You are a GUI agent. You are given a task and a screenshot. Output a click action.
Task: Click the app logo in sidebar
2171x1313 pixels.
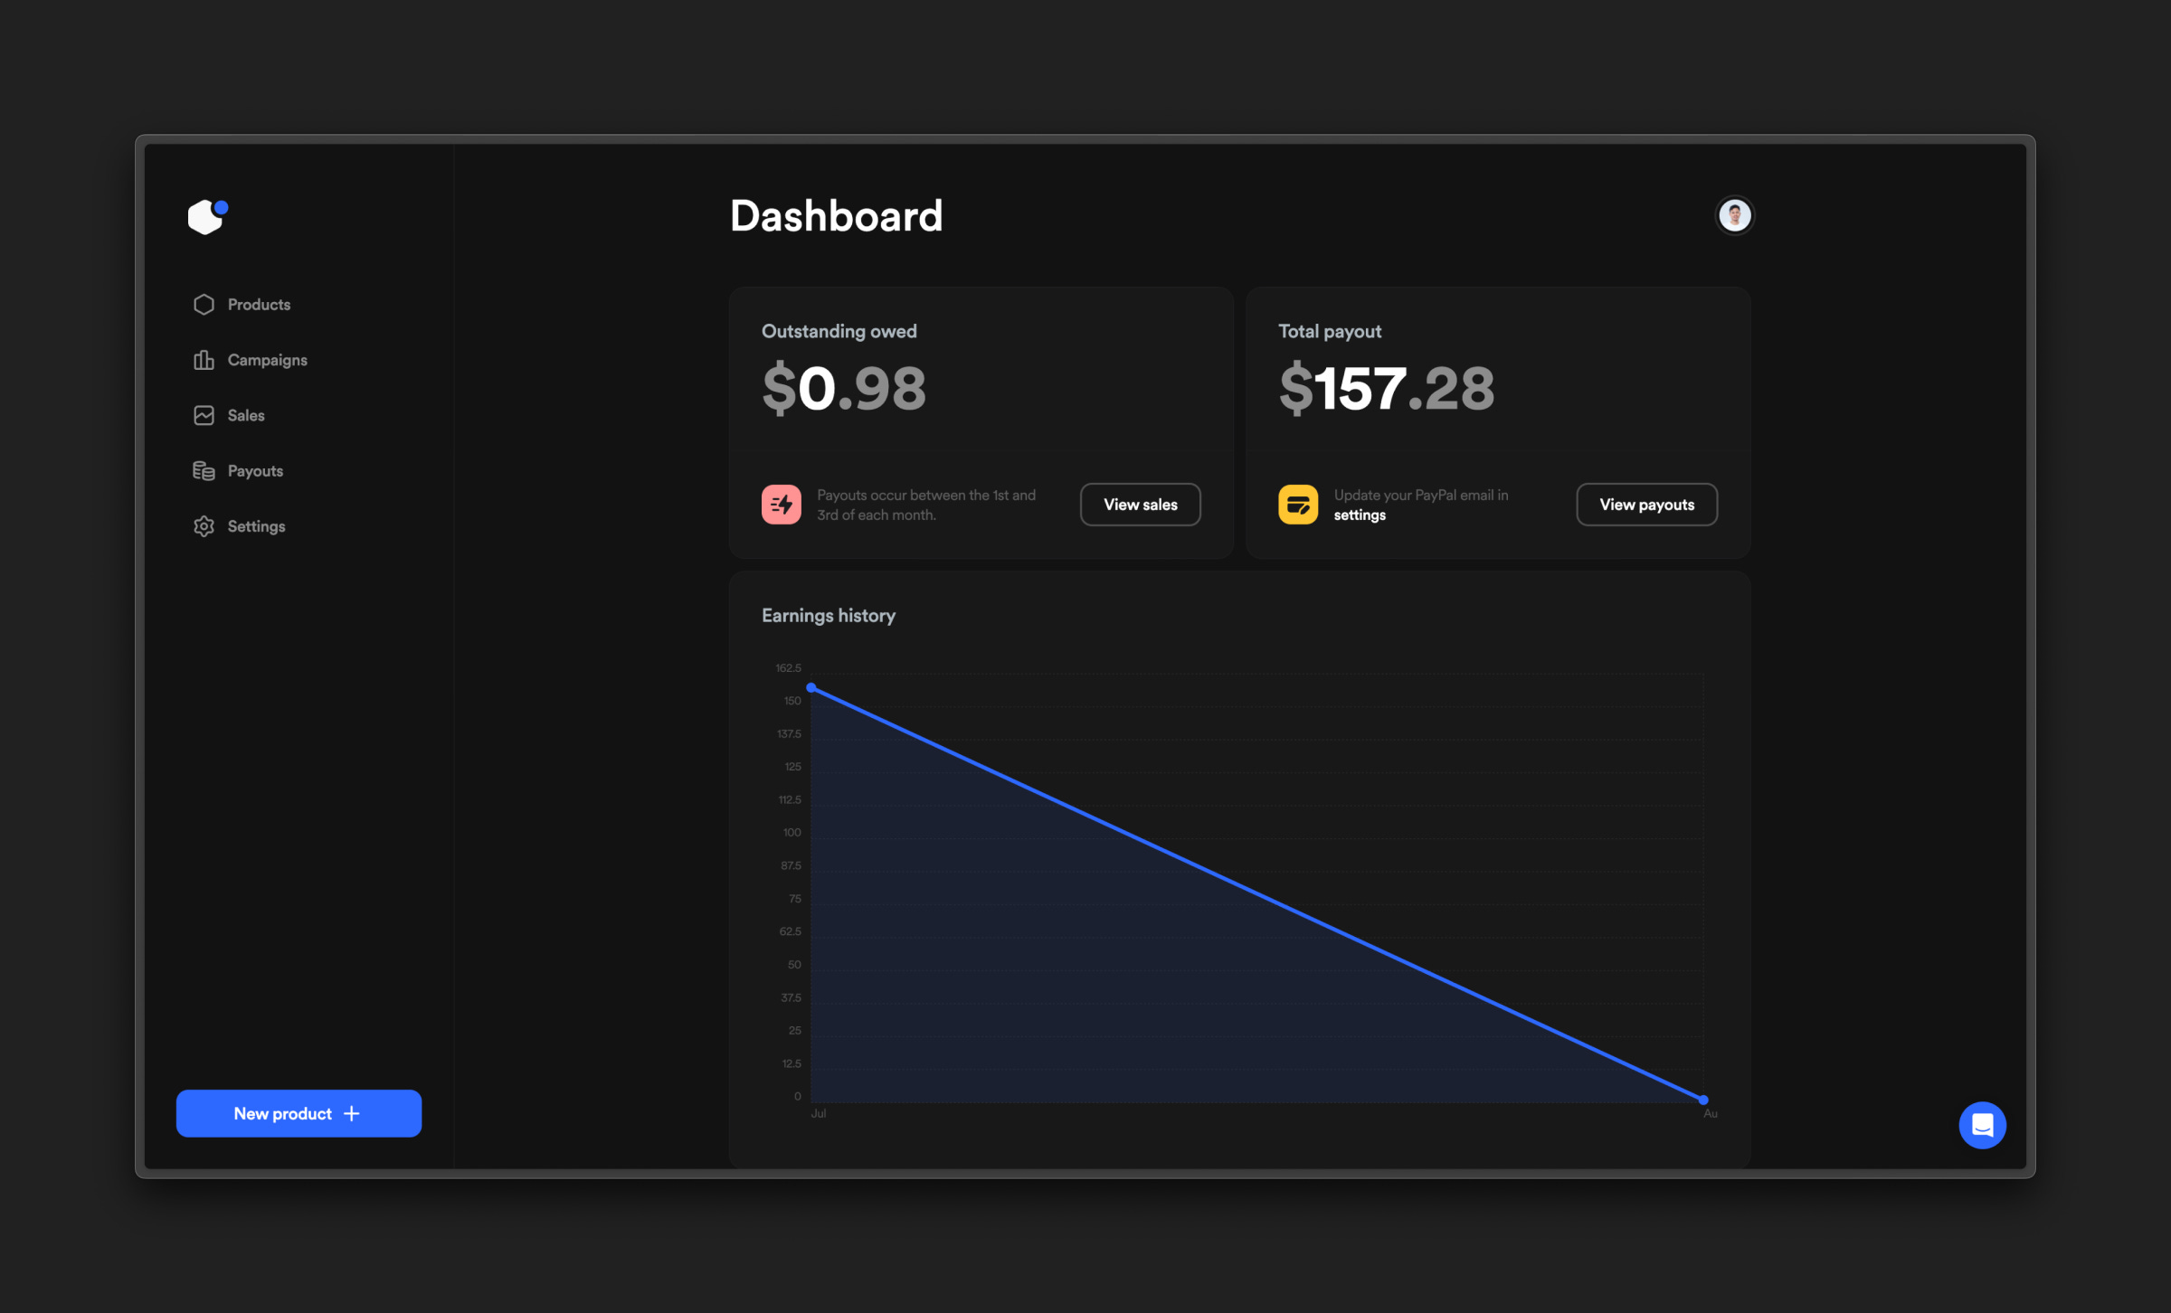pos(207,217)
